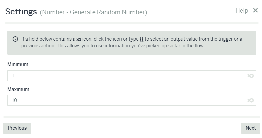Go back with the Previous button
Viewport: 262px width, 138px height.
tap(17, 128)
